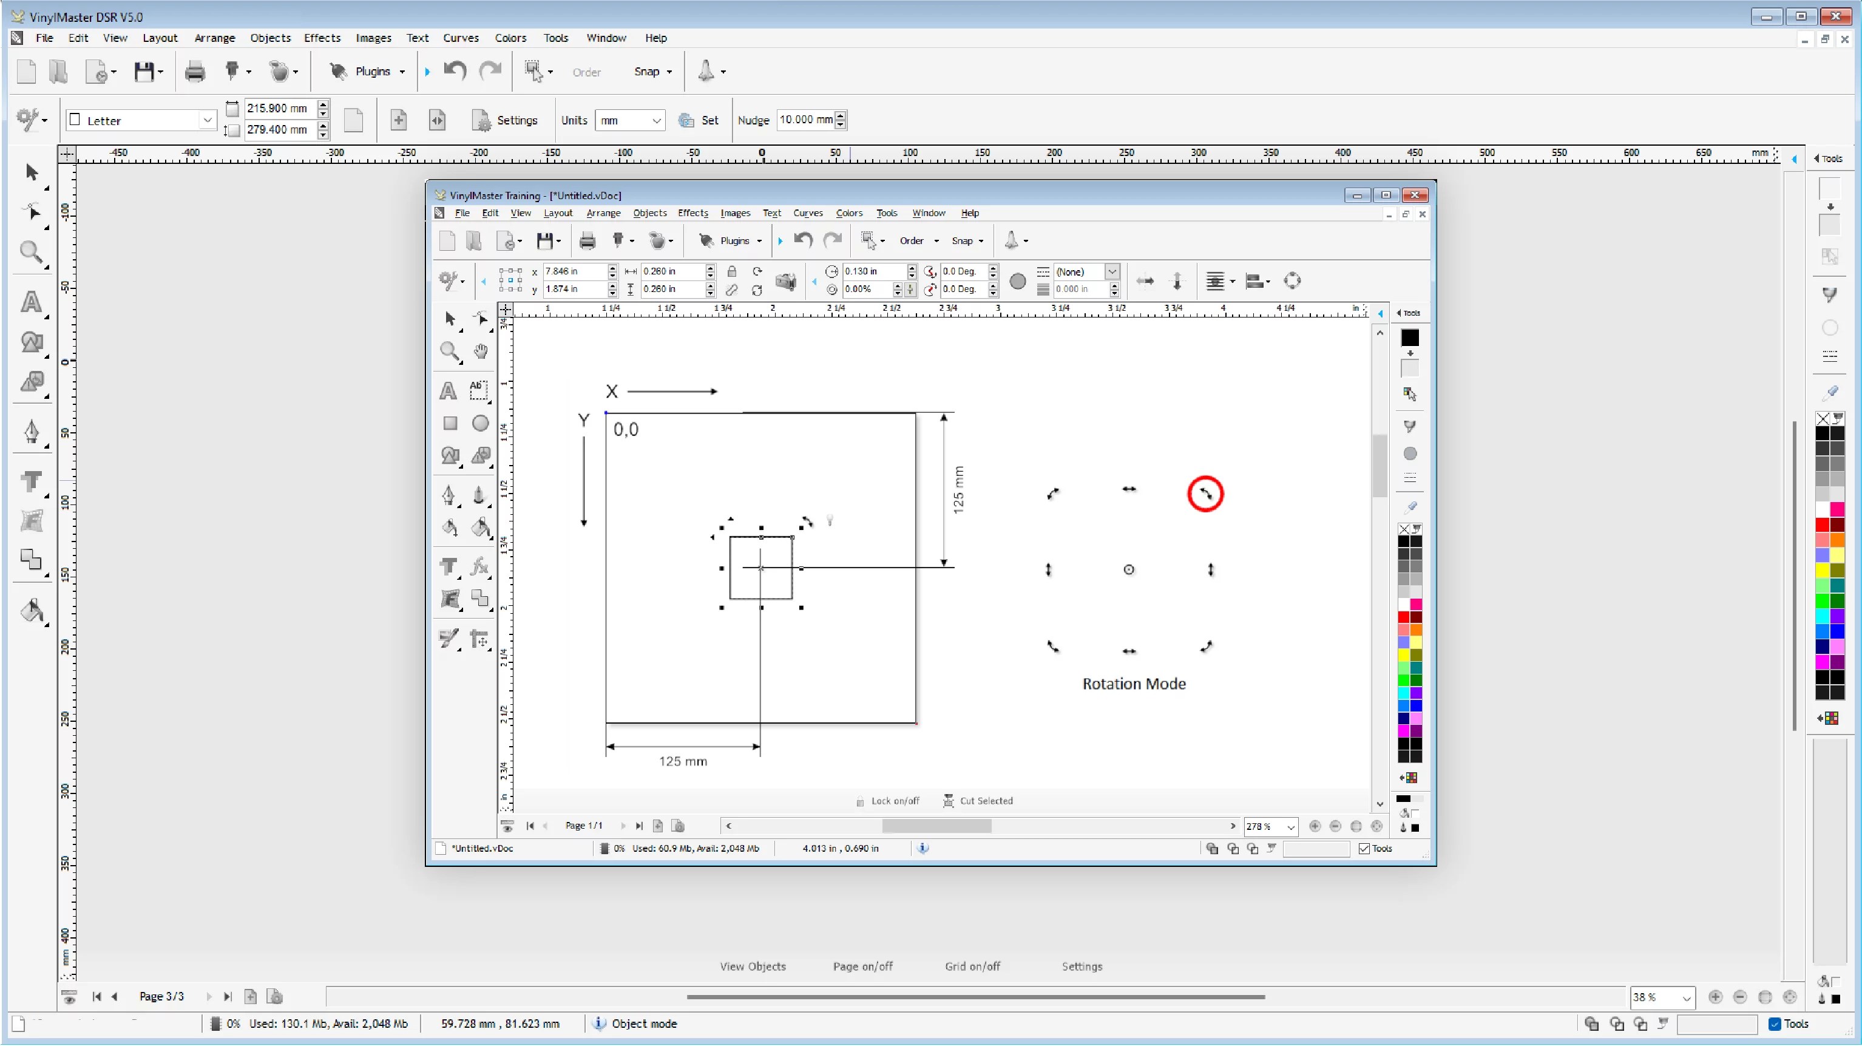Toggle the Tools checkbox in the status bar
Screen dimensions: 1862x1046
point(1775,1024)
